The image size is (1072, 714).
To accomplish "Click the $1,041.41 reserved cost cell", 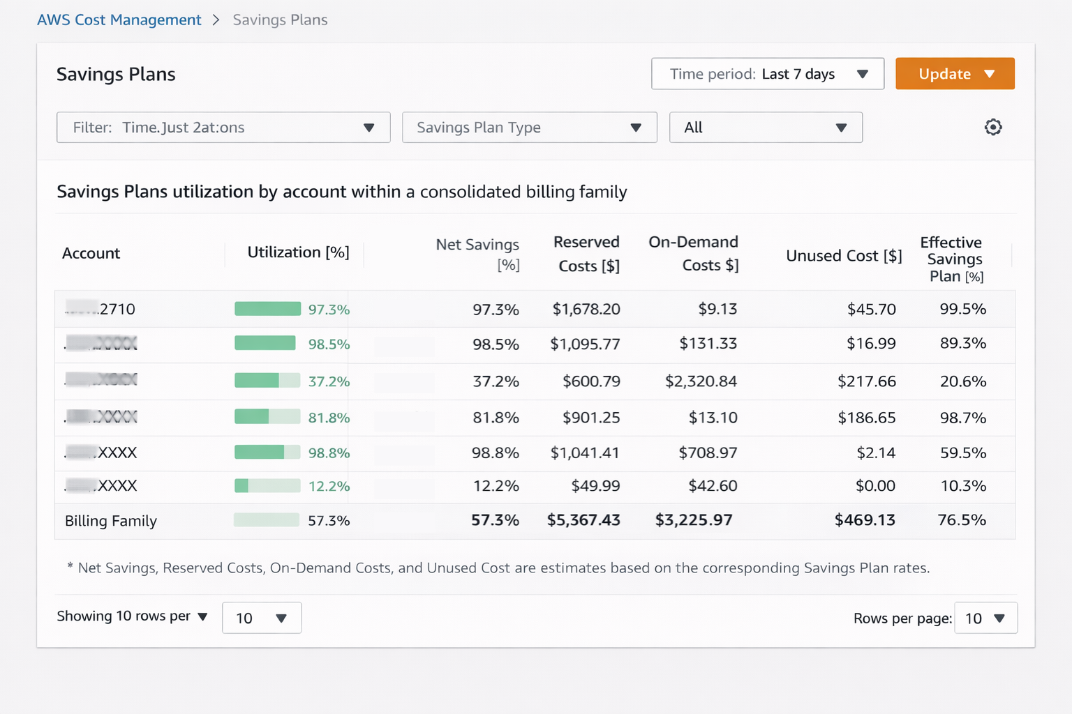I will [x=585, y=453].
